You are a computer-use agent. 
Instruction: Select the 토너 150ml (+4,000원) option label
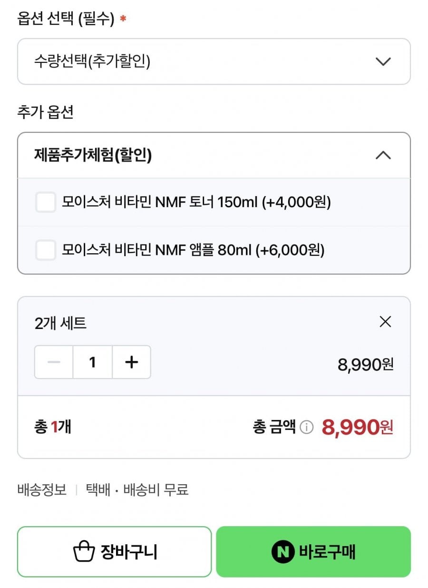click(x=196, y=202)
